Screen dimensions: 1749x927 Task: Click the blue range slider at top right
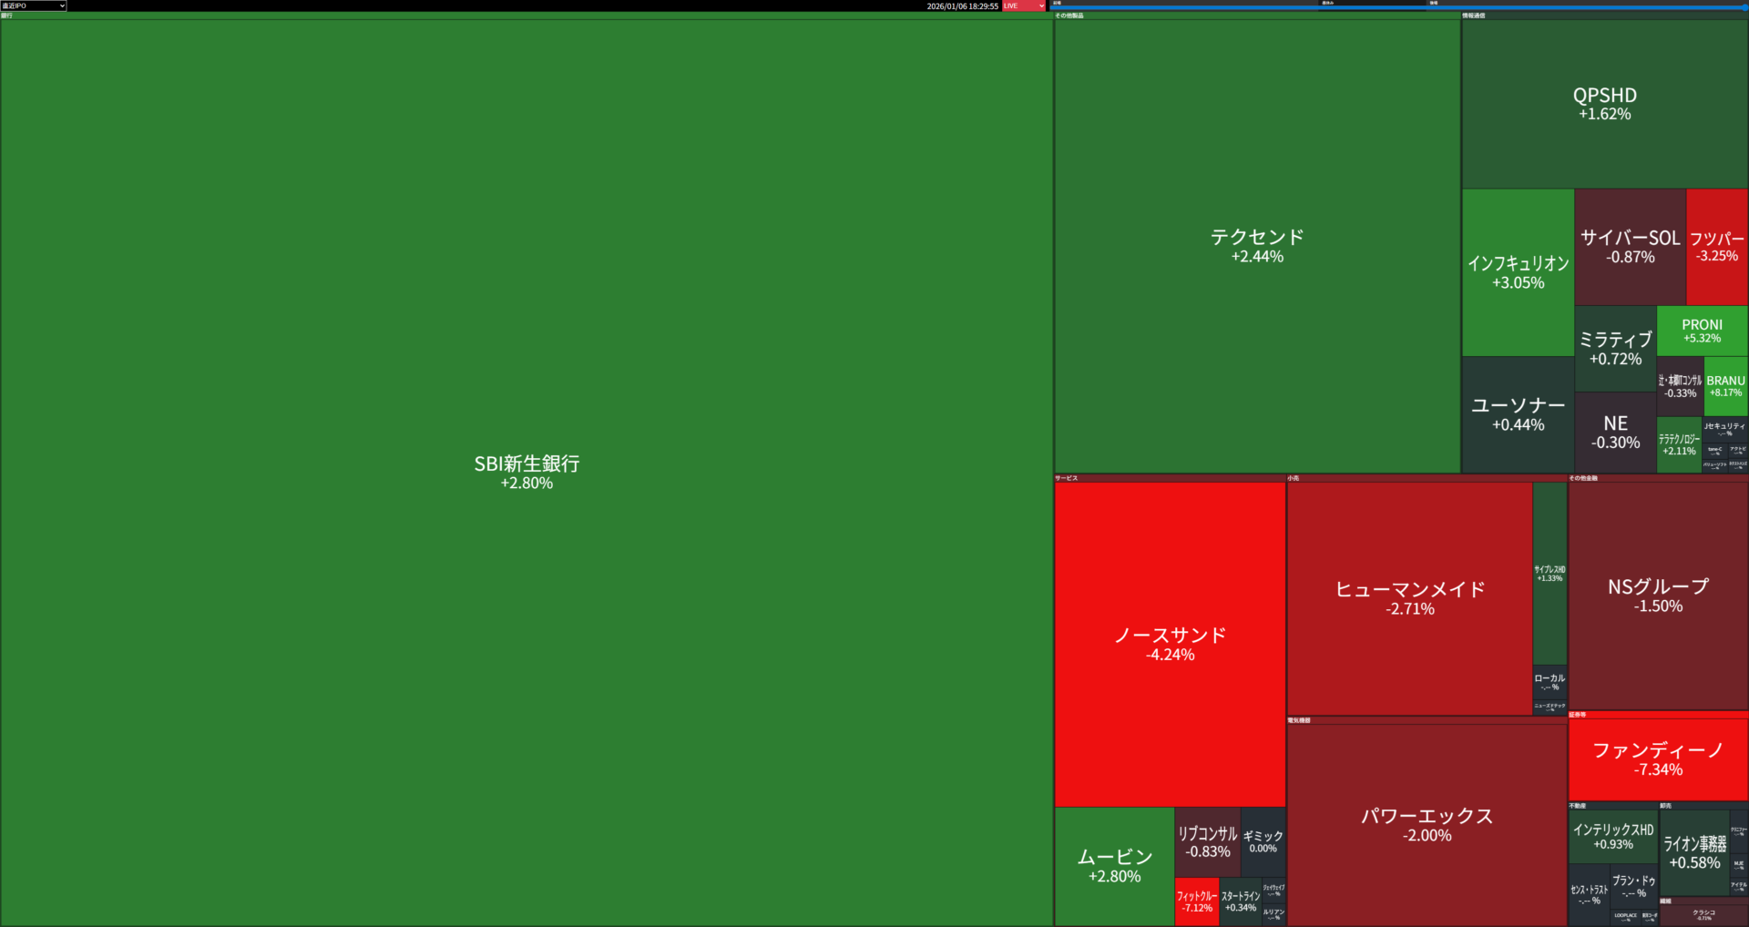[1399, 7]
